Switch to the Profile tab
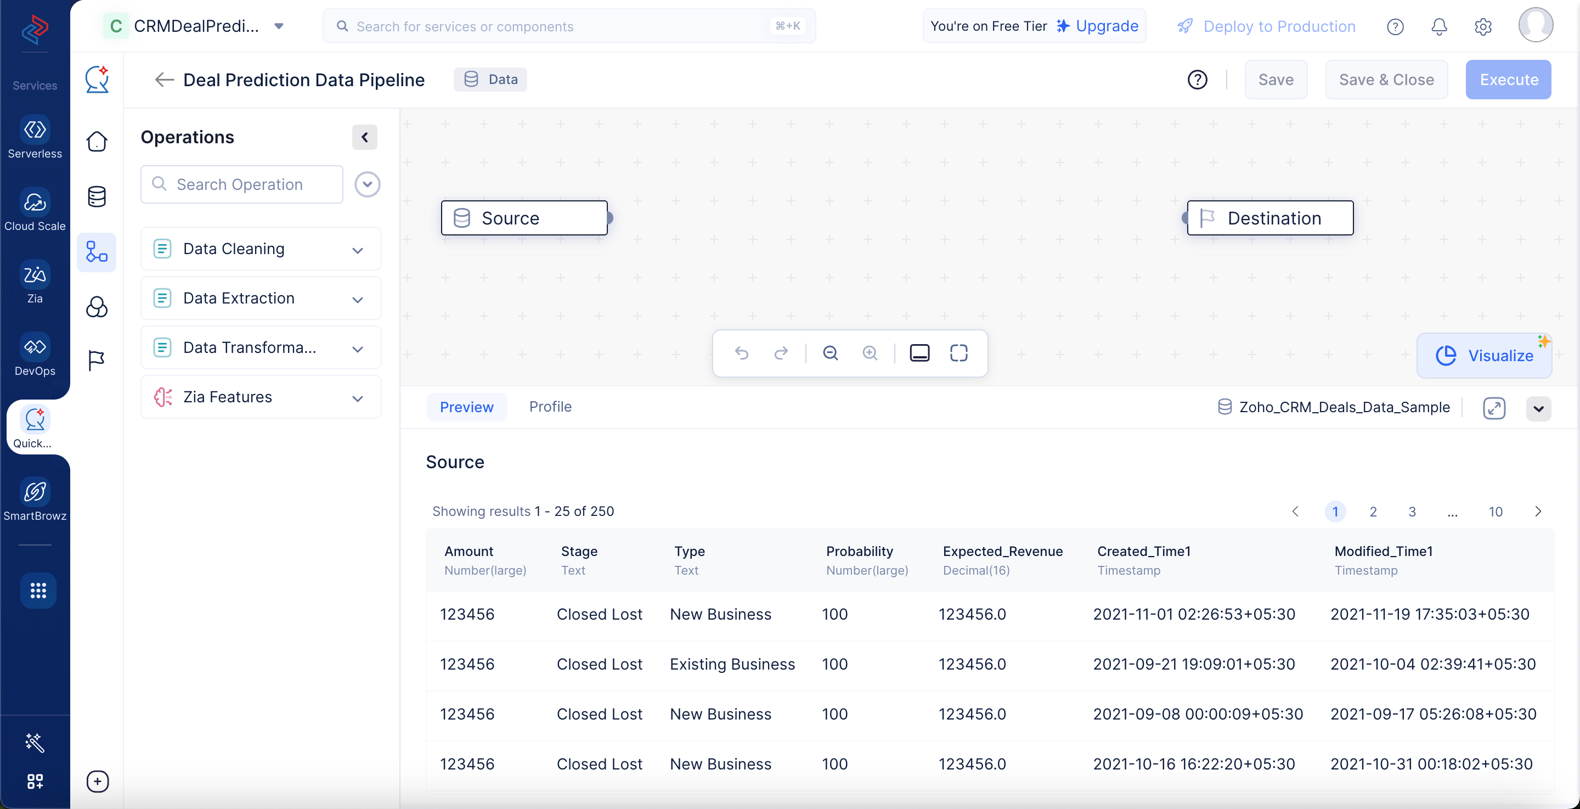Viewport: 1580px width, 809px height. point(550,407)
